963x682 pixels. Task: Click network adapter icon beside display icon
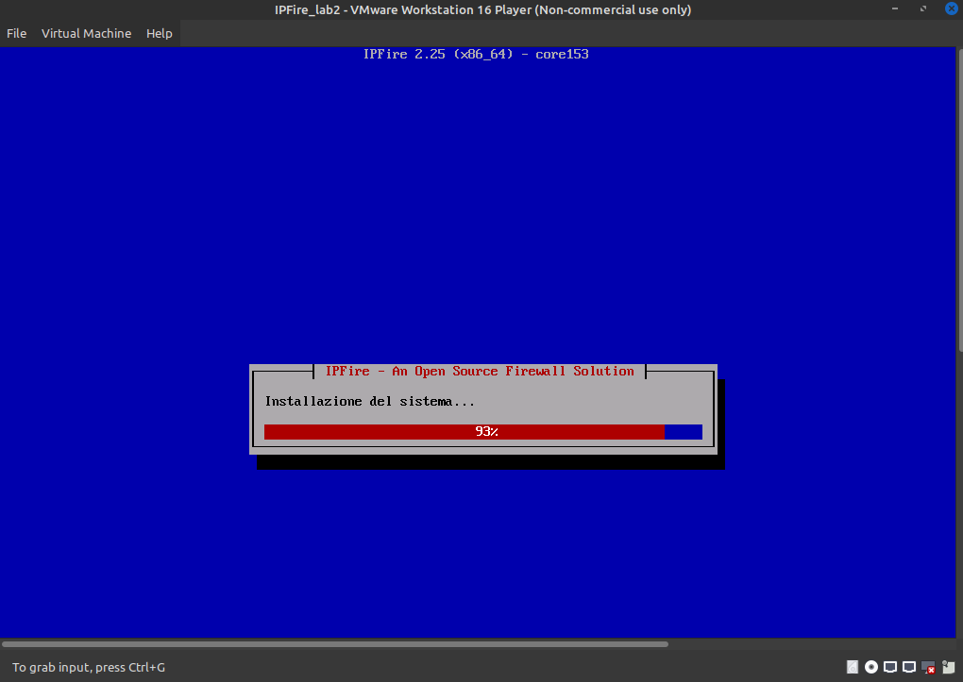[909, 667]
